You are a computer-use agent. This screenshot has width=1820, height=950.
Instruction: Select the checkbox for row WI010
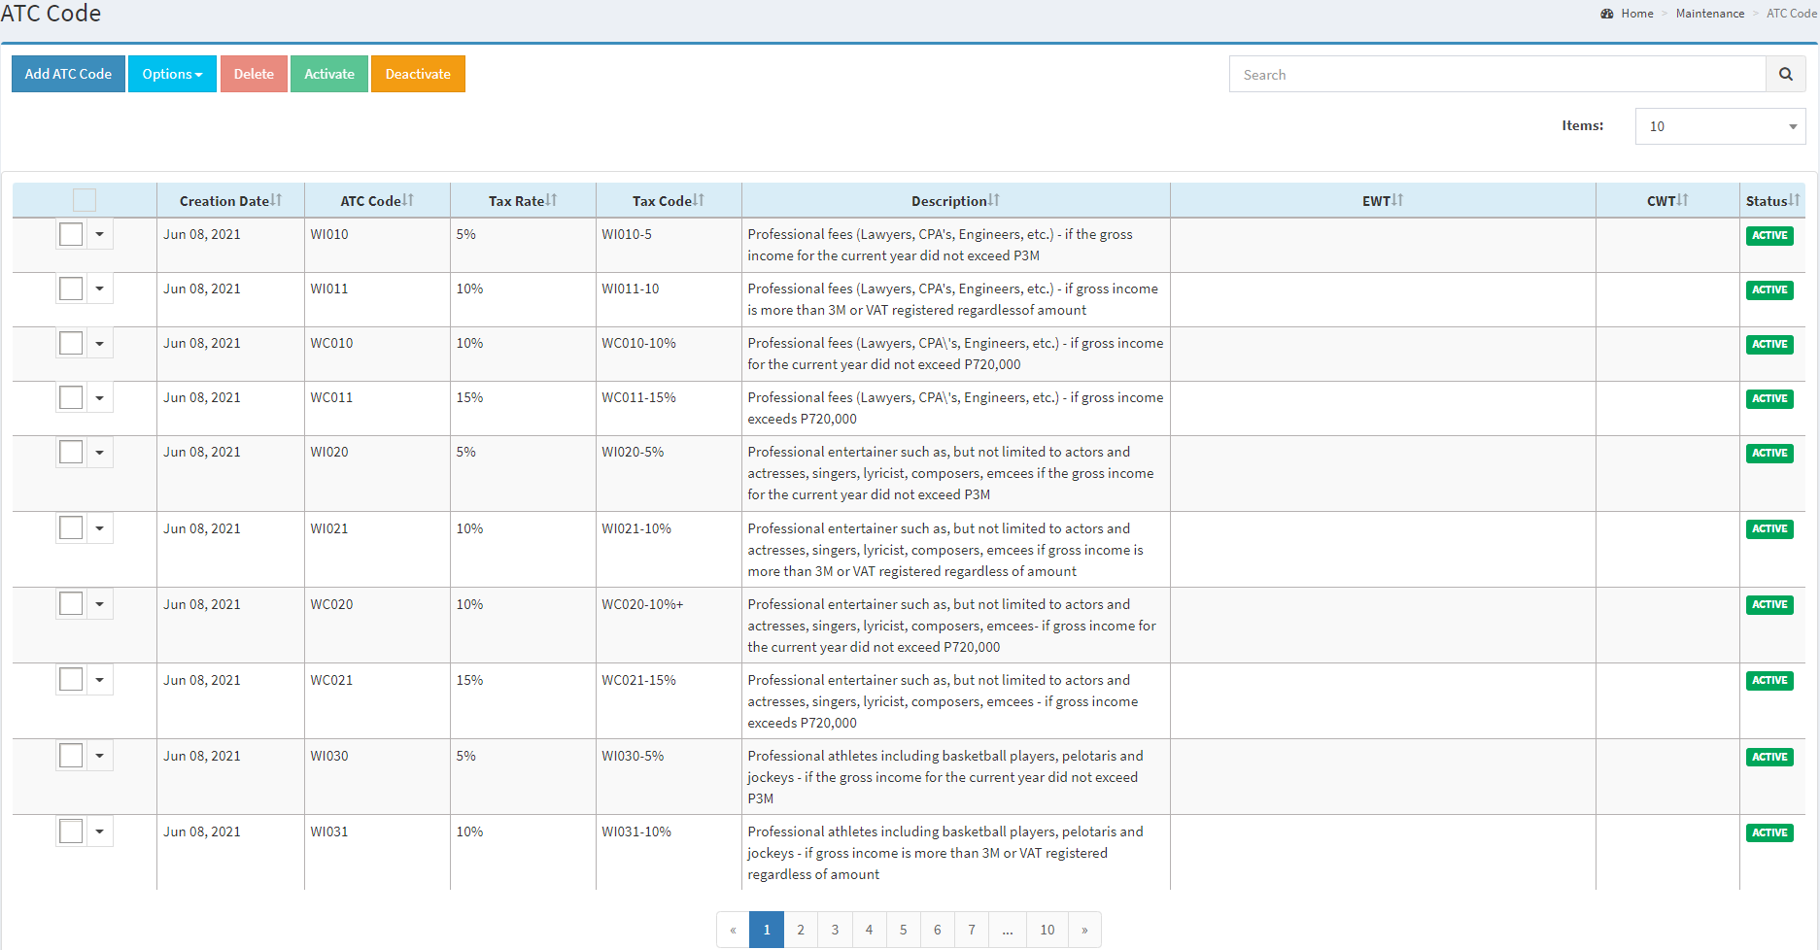click(70, 234)
